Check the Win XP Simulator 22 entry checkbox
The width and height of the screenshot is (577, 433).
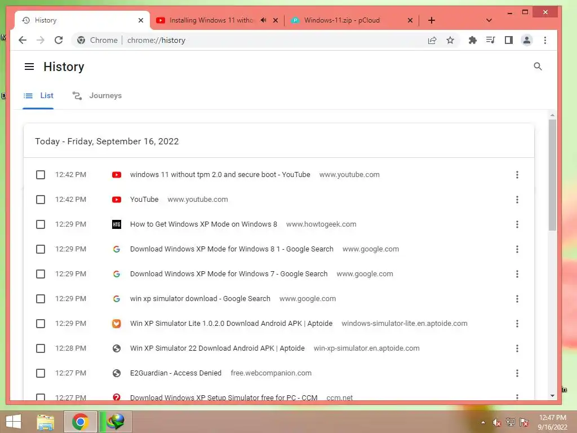[41, 348]
